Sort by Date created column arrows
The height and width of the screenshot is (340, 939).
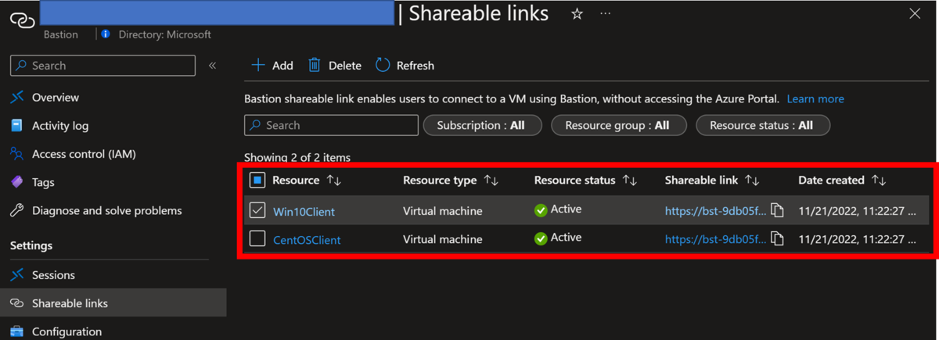point(879,181)
